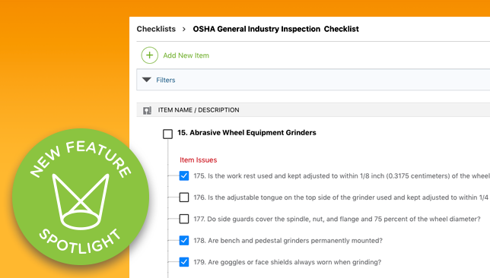The image size is (490, 278).
Task: Open question 178 about pedestal grinders
Action: pos(288,241)
